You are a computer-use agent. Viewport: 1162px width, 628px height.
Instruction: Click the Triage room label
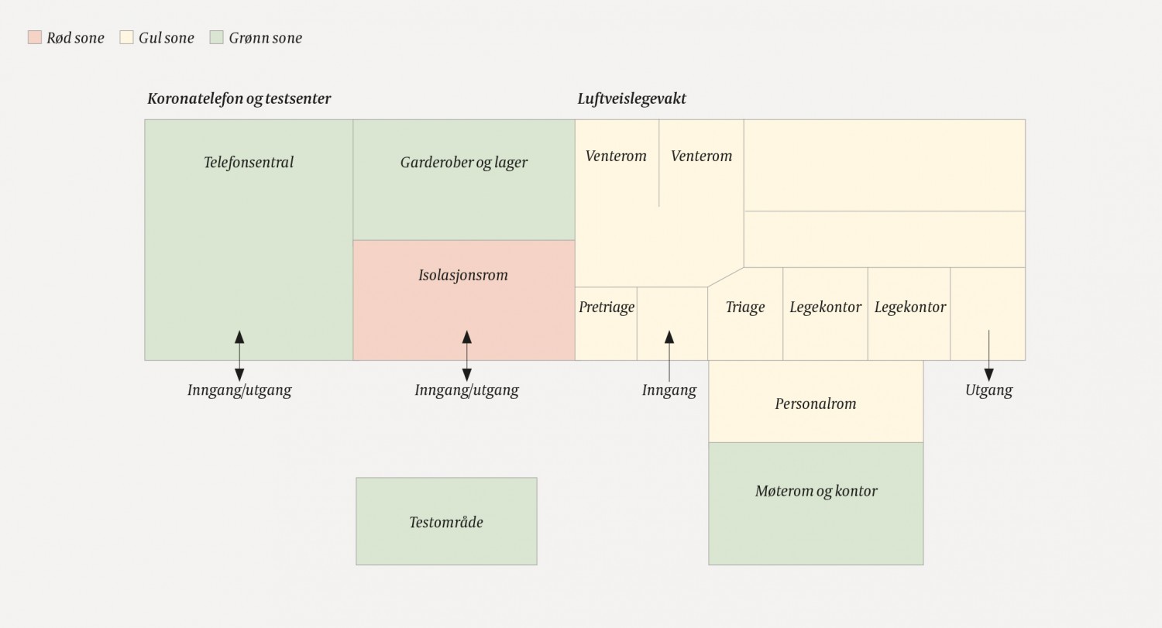745,307
